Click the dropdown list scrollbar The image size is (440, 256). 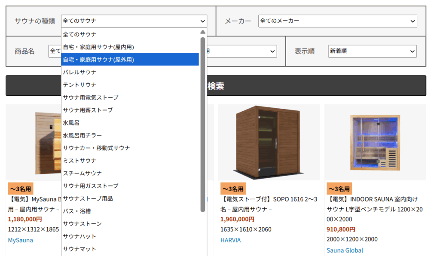click(203, 125)
